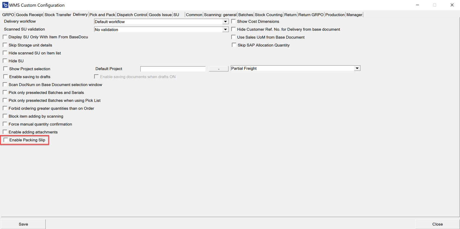Viewport: 460px width, 229px height.
Task: Expand the Scanned SU validation dropdown
Action: [226, 29]
